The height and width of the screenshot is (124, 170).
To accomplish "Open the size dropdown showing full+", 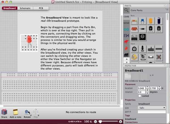I will tap(152, 108).
